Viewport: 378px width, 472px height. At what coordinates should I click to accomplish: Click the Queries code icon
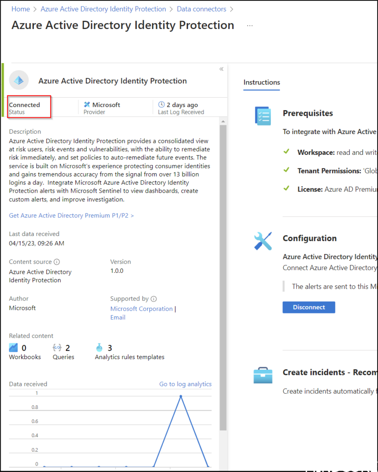coord(57,348)
